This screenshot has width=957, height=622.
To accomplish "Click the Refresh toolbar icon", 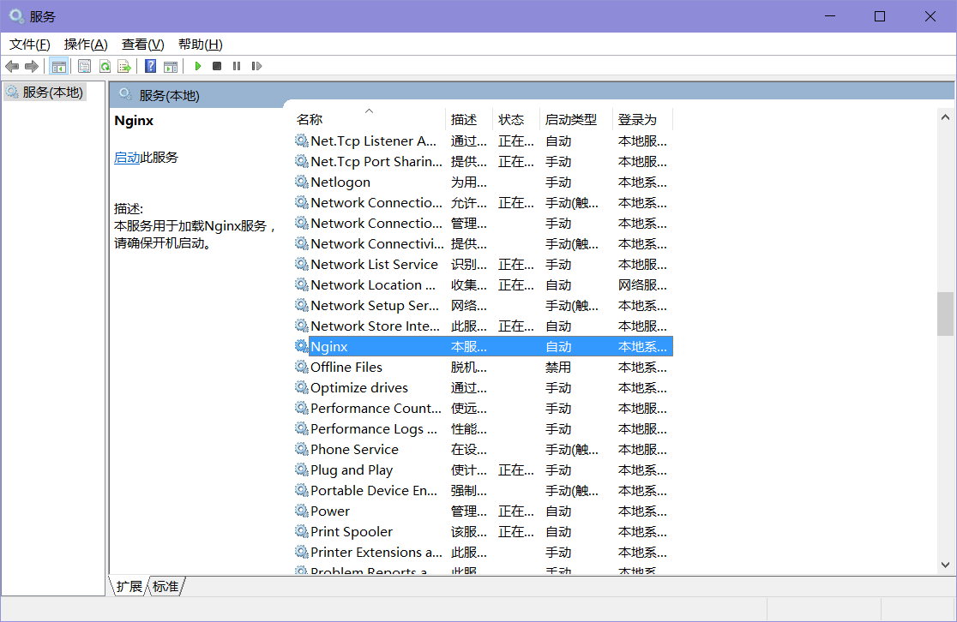I will point(105,66).
